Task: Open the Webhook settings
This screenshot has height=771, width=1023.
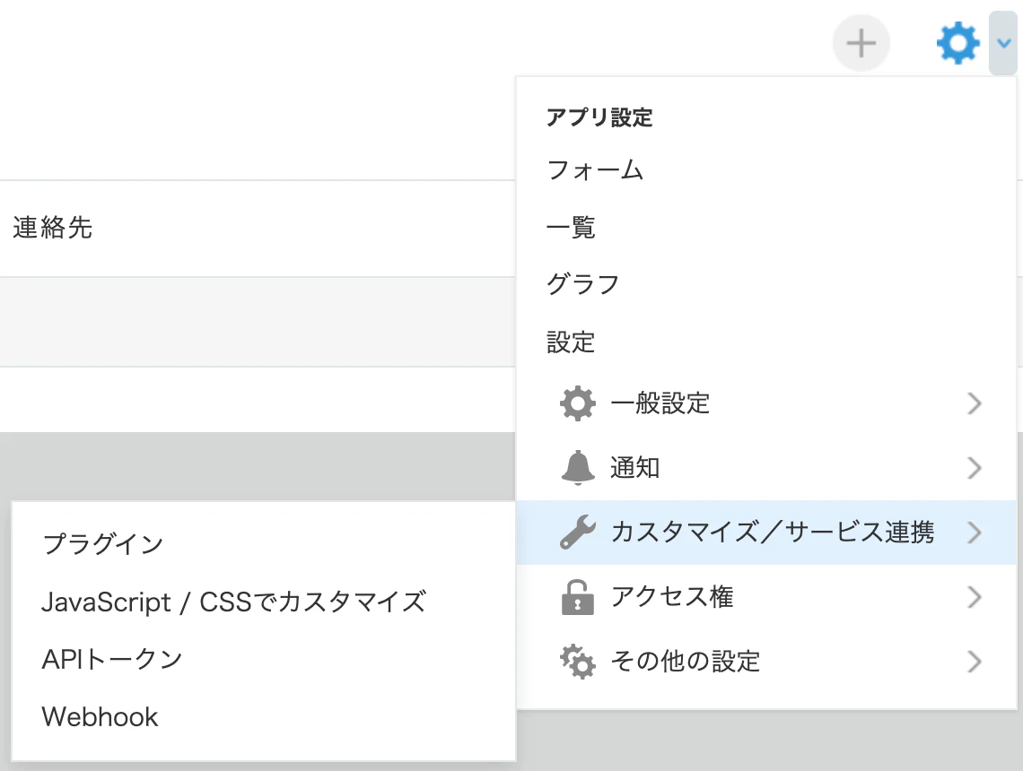Action: pos(100,716)
